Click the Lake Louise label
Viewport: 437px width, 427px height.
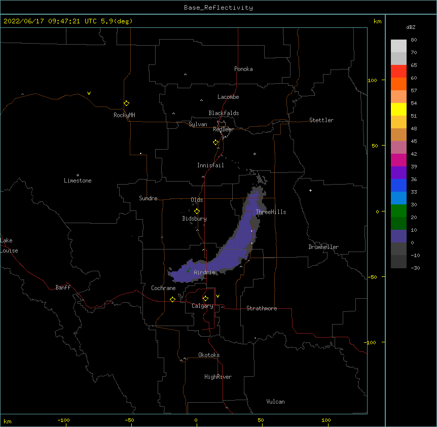pyautogui.click(x=9, y=245)
